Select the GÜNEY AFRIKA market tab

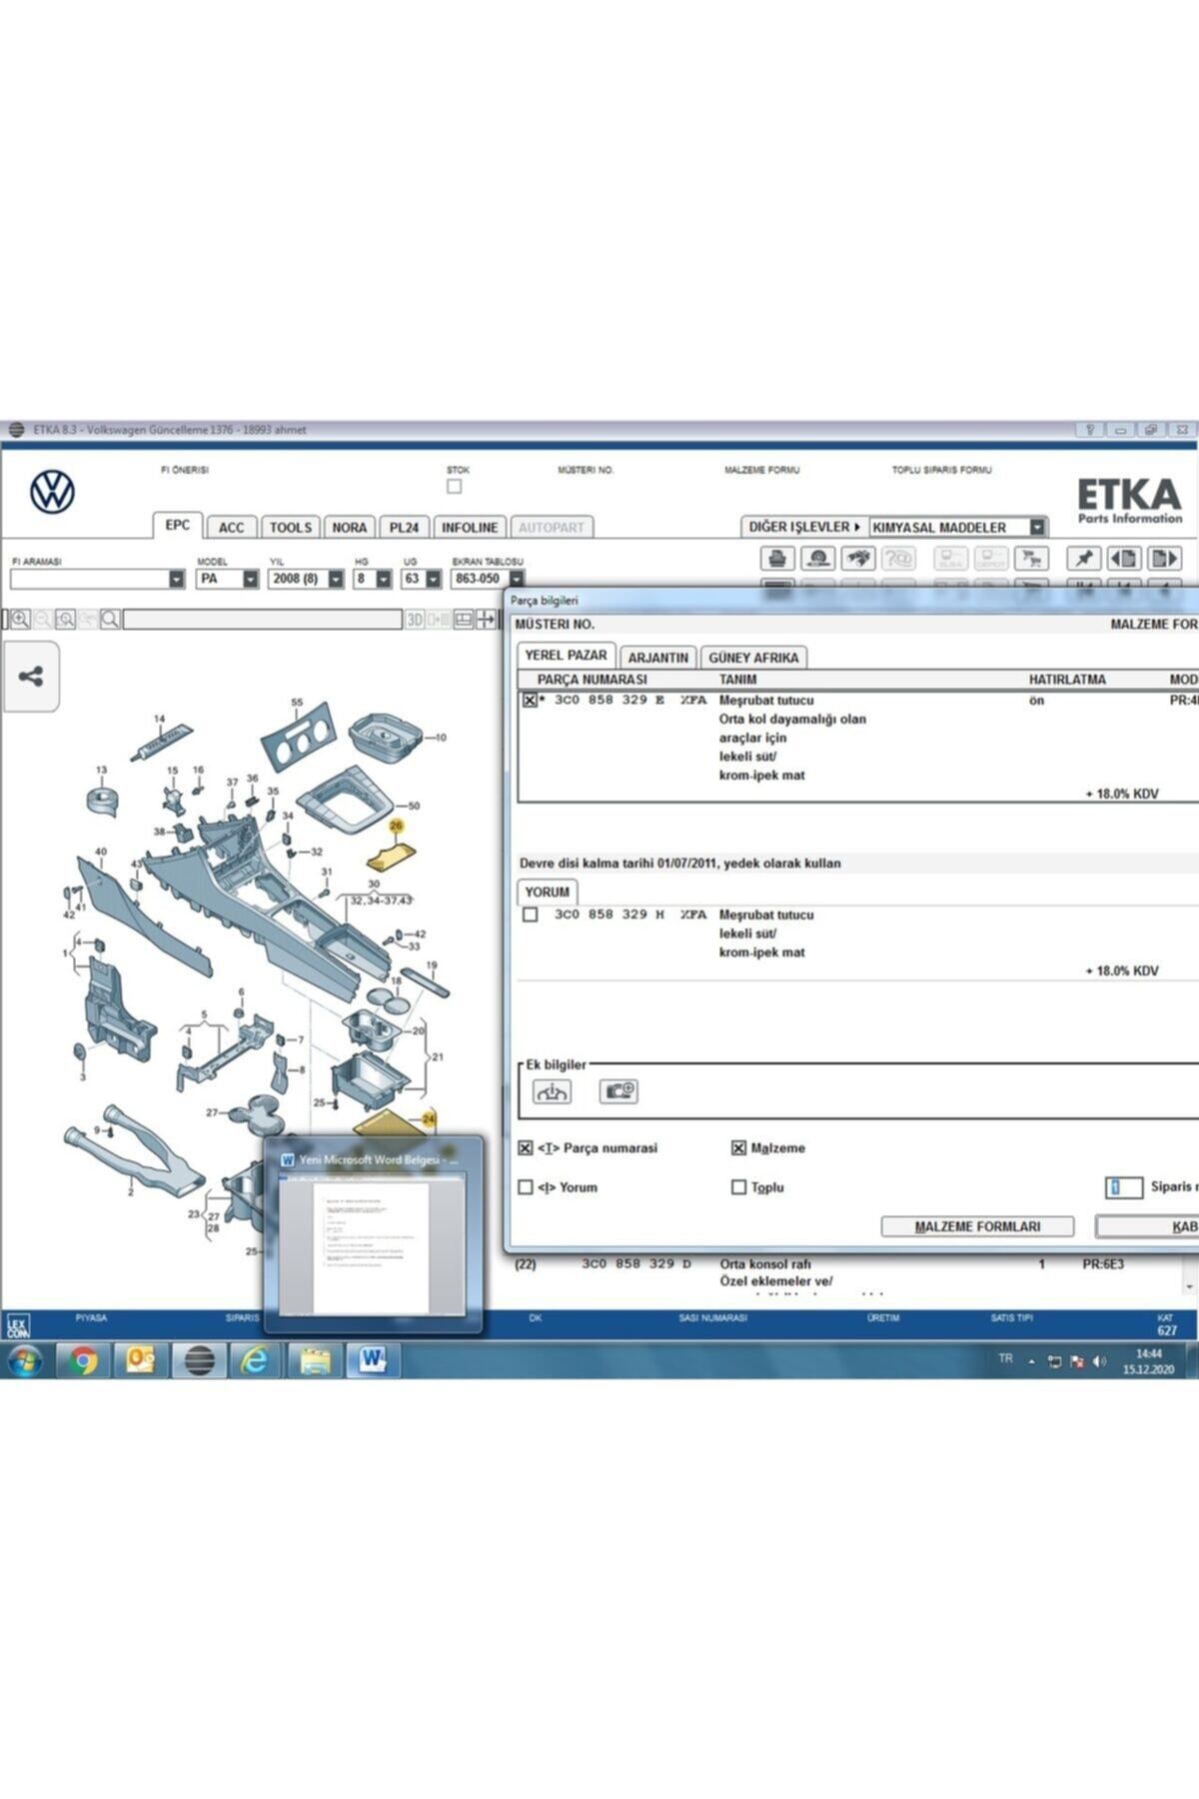pos(753,658)
